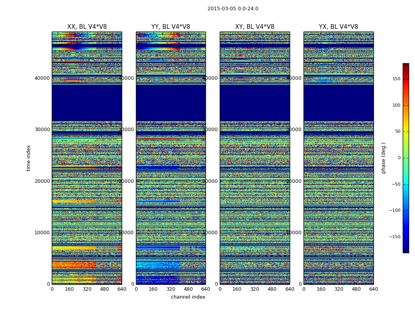Image resolution: width=415 pixels, height=316 pixels.
Task: Click the time index axis label
Action: click(x=28, y=158)
